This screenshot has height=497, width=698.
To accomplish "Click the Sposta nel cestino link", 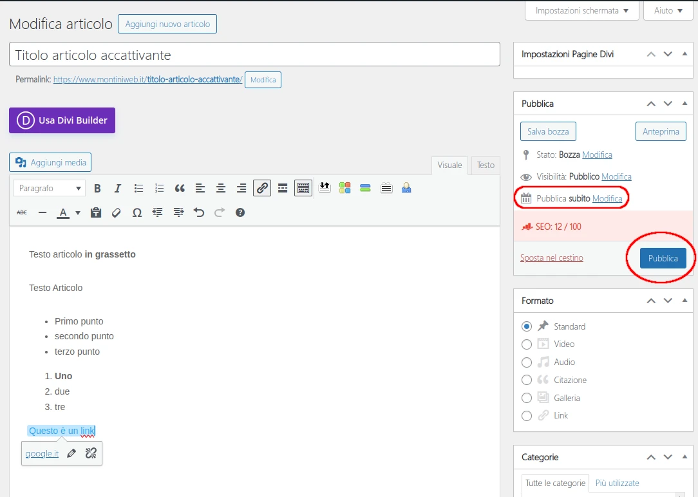I will (551, 258).
